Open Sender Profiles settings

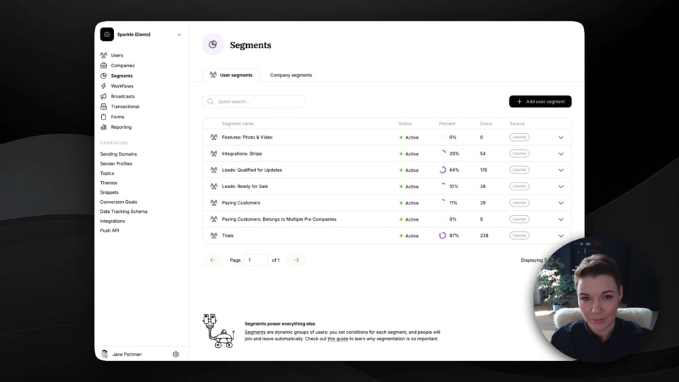tap(116, 163)
